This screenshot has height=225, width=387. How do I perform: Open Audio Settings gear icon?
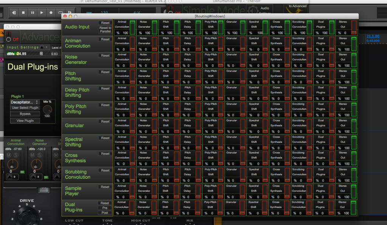coord(252,11)
